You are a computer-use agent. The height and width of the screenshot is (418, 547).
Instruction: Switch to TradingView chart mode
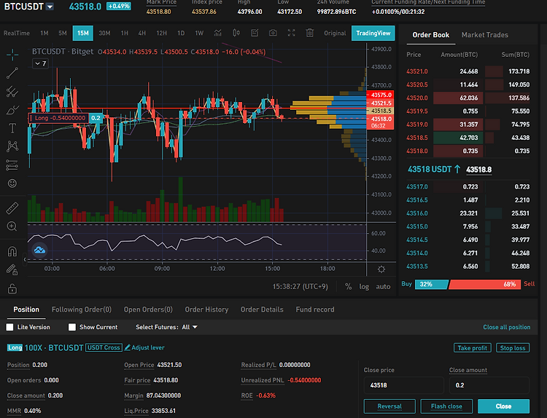click(x=373, y=33)
